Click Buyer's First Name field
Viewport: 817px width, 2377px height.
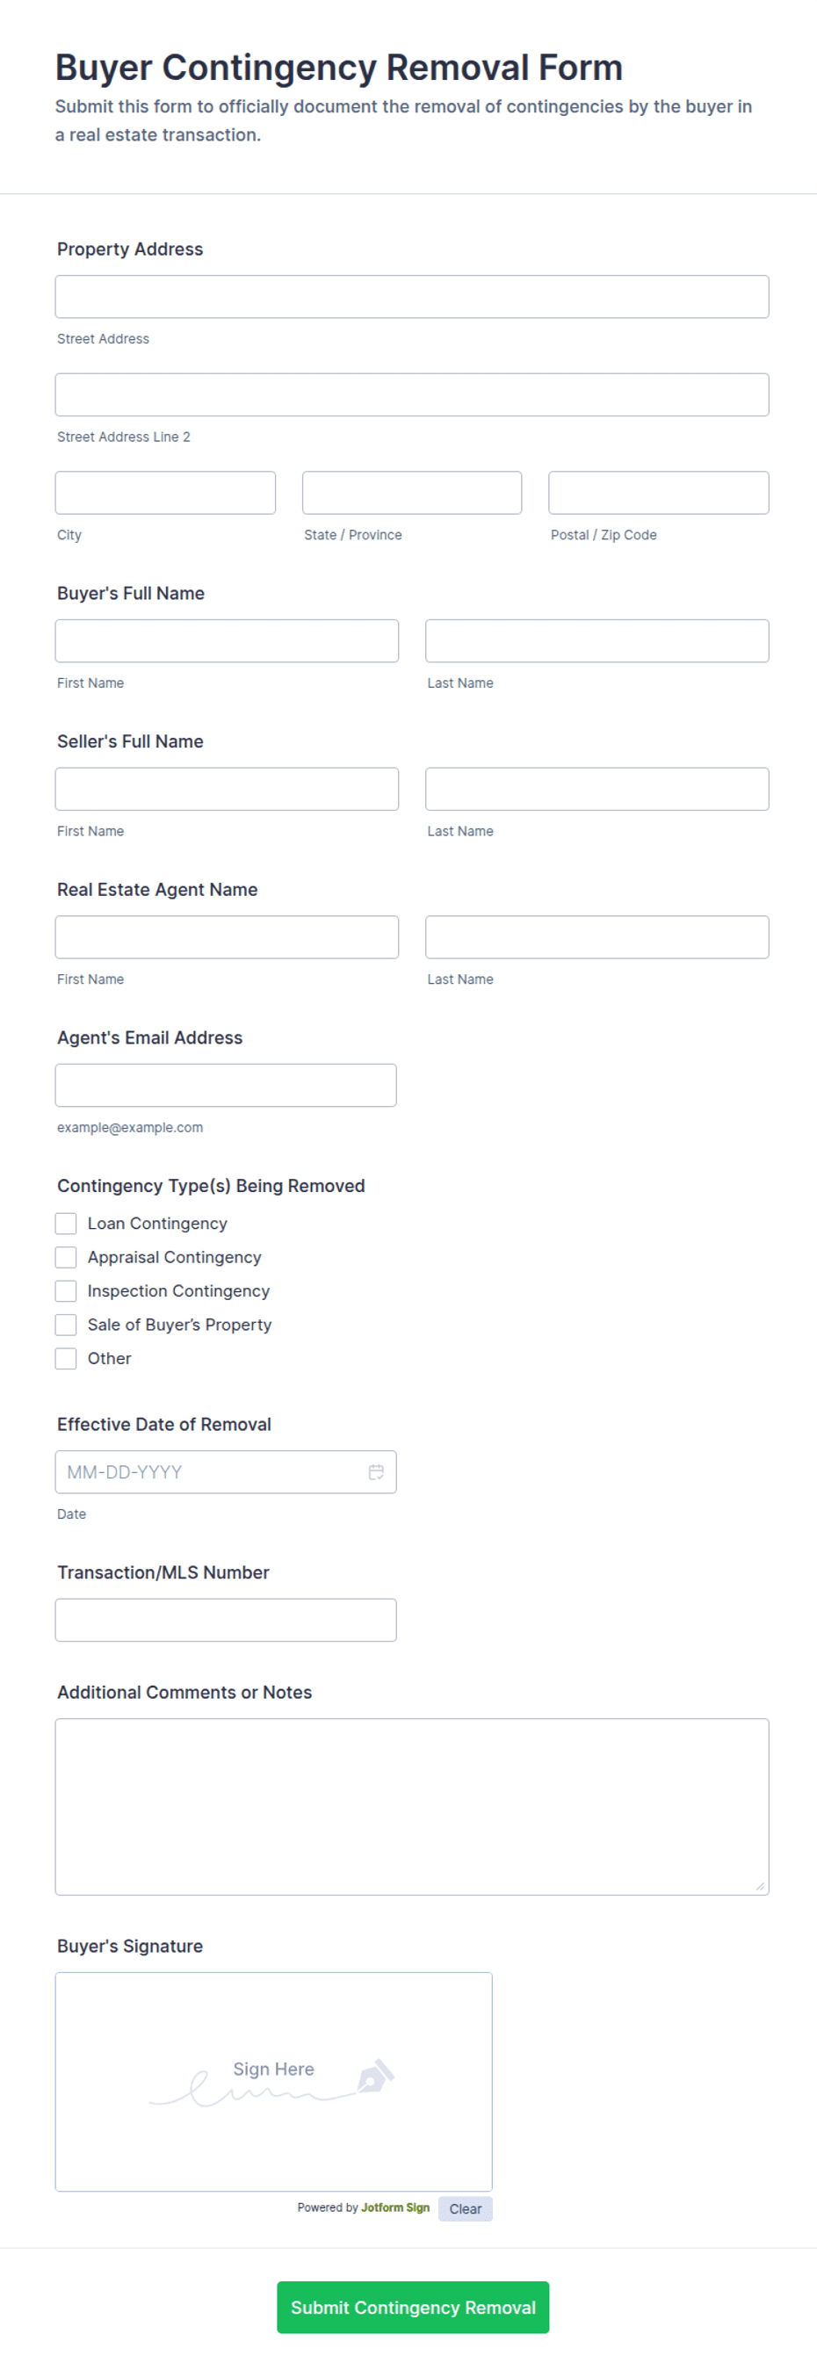(x=228, y=640)
